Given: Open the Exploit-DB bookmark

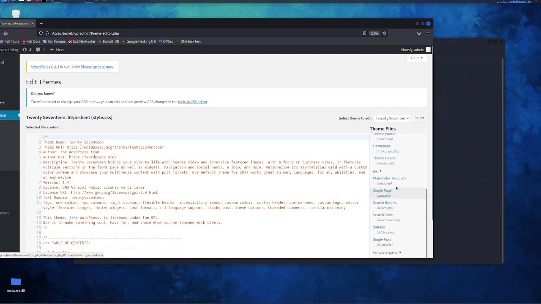Looking at the screenshot, I should pyautogui.click(x=109, y=41).
